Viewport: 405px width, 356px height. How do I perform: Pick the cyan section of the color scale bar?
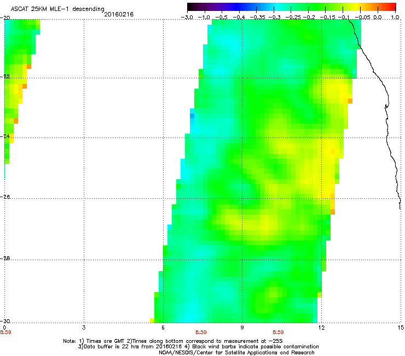[x=277, y=7]
